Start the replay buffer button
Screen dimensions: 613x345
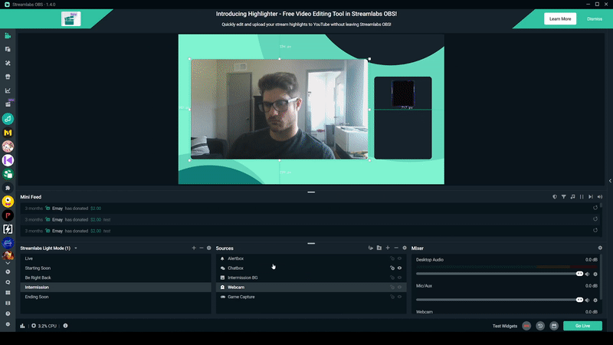(540, 326)
